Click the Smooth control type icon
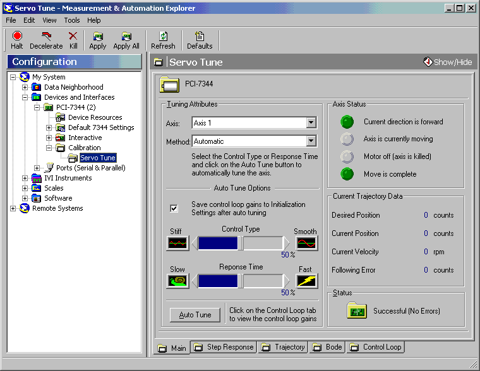480x371 pixels. 306,243
